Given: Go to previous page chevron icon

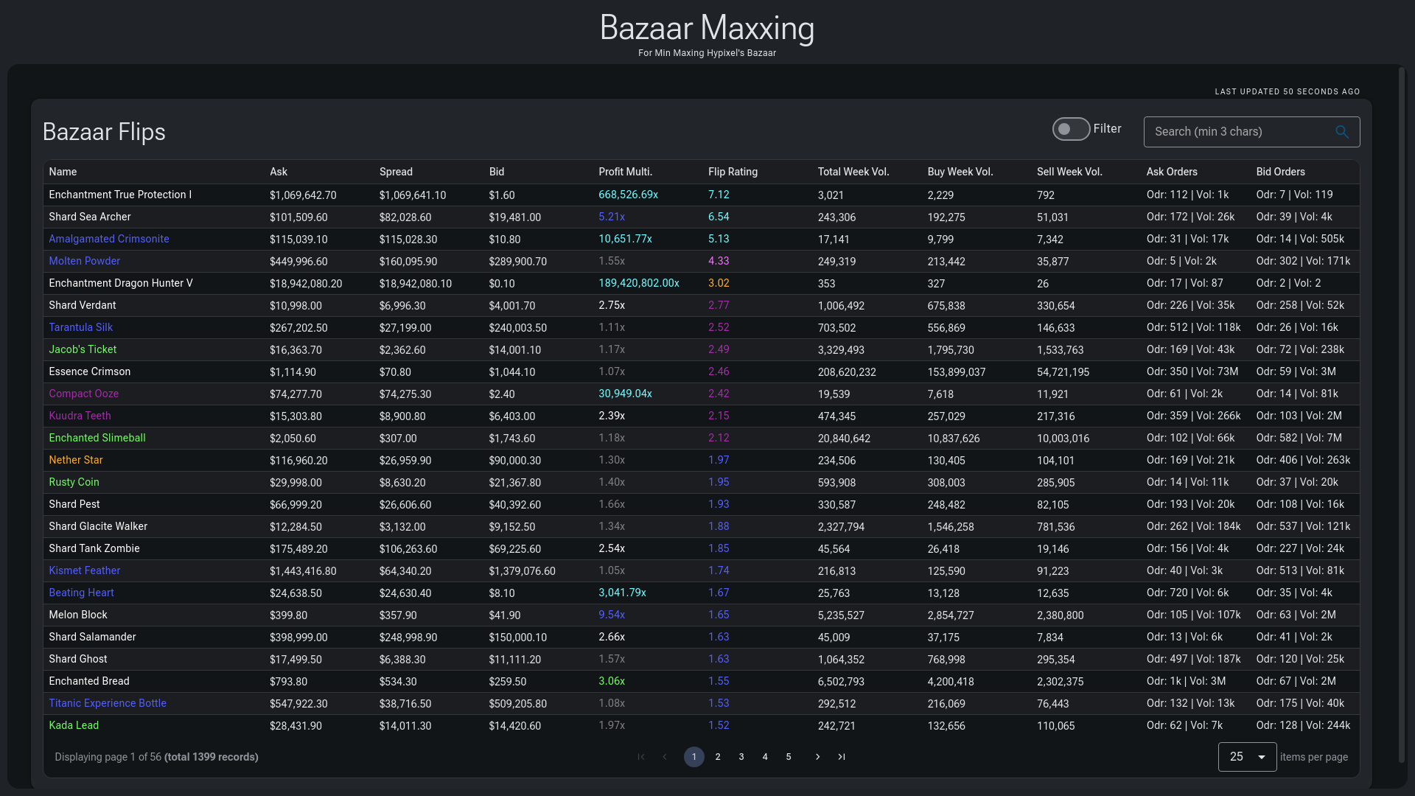Looking at the screenshot, I should pos(665,757).
